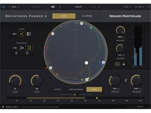Open the settings gear icon
Image resolution: width=151 pixels, height=113 pixels.
coord(148,7)
